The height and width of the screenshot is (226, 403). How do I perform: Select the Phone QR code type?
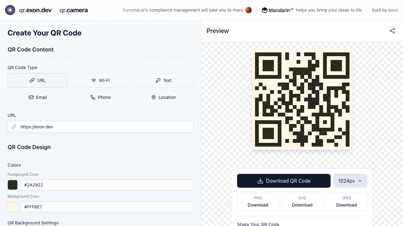point(100,97)
